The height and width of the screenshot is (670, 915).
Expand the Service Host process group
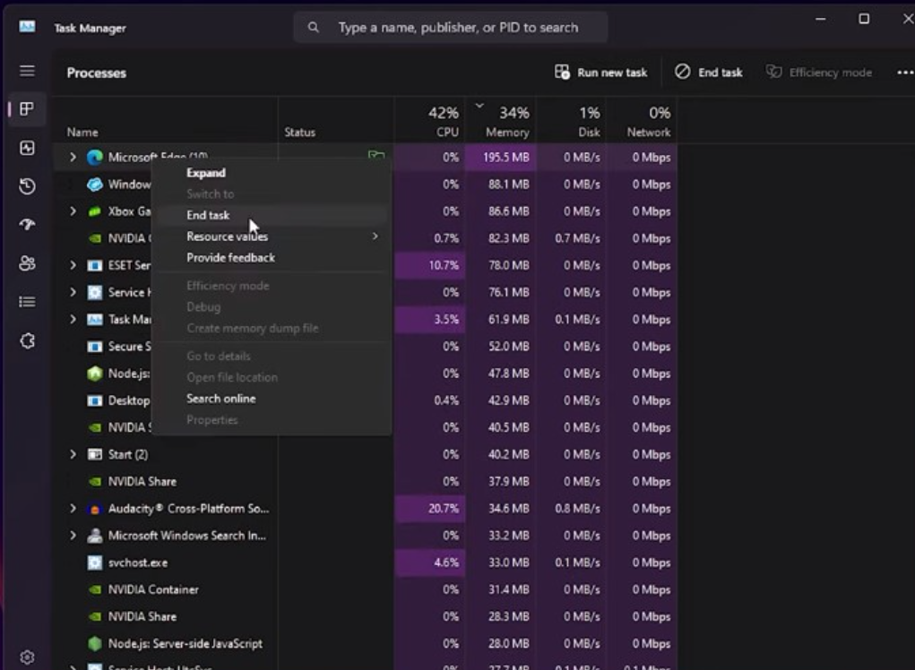[73, 293]
